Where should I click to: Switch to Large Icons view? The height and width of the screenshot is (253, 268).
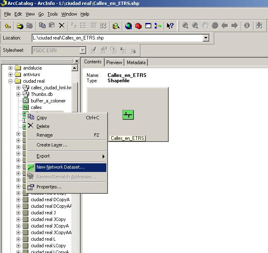74,26
